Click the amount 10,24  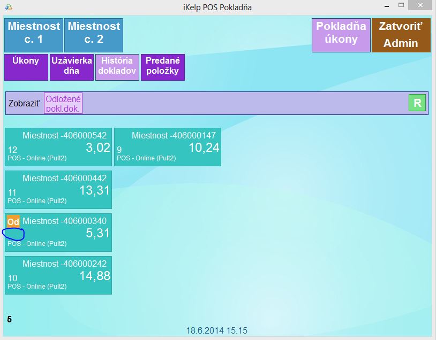[204, 148]
